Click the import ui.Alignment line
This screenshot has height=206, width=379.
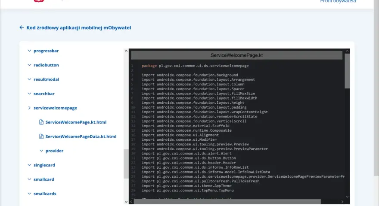180,135
